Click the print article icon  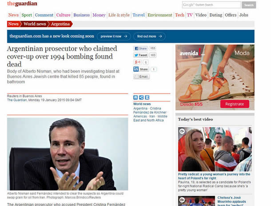135,97
